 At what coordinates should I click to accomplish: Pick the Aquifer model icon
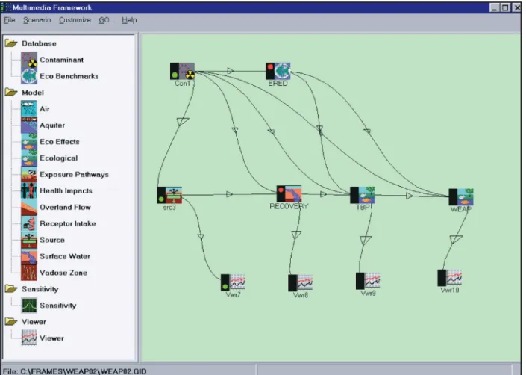29,125
